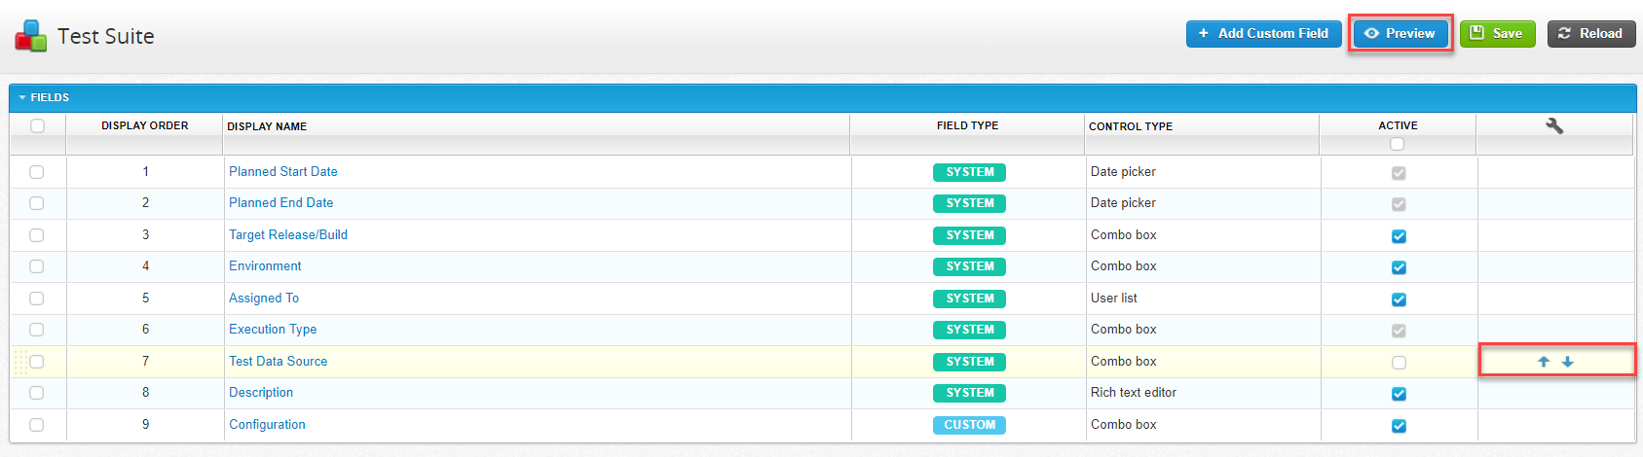The width and height of the screenshot is (1643, 457).
Task: Select the Description row checkbox
Action: click(x=37, y=393)
